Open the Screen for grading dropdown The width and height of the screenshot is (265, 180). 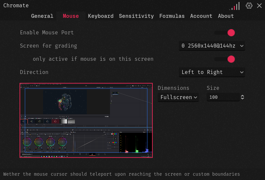click(x=212, y=46)
